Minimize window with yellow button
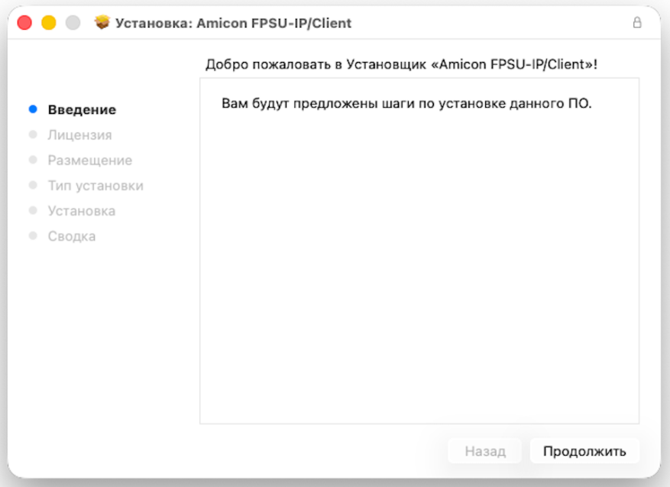The image size is (670, 487). click(49, 23)
